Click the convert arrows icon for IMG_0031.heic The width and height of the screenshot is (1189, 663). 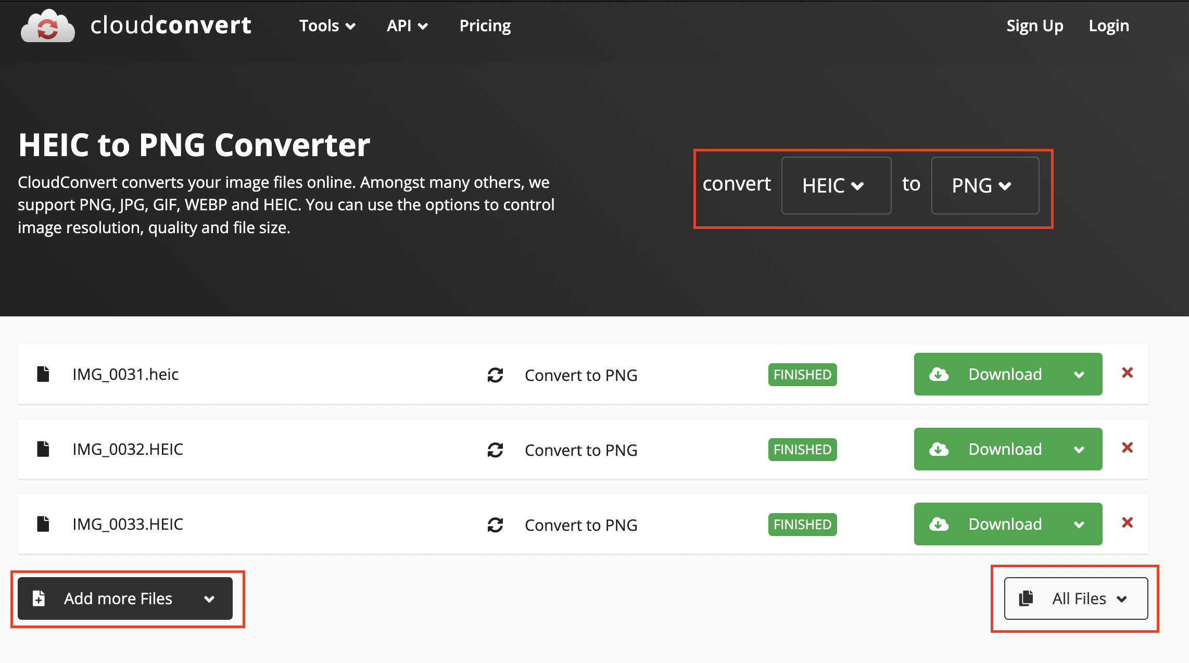pos(495,375)
